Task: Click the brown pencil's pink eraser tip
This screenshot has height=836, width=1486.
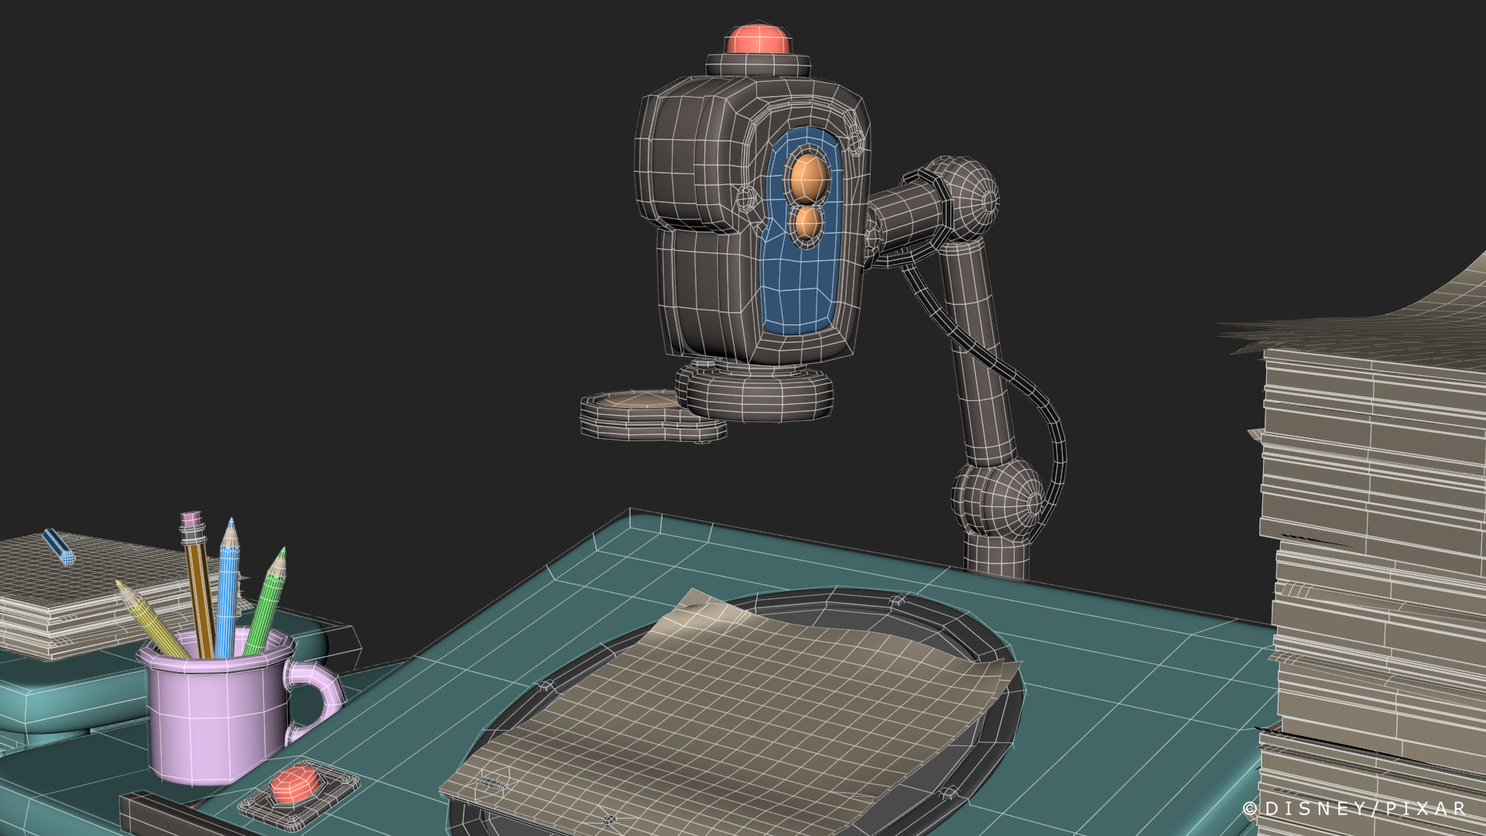Action: (191, 519)
